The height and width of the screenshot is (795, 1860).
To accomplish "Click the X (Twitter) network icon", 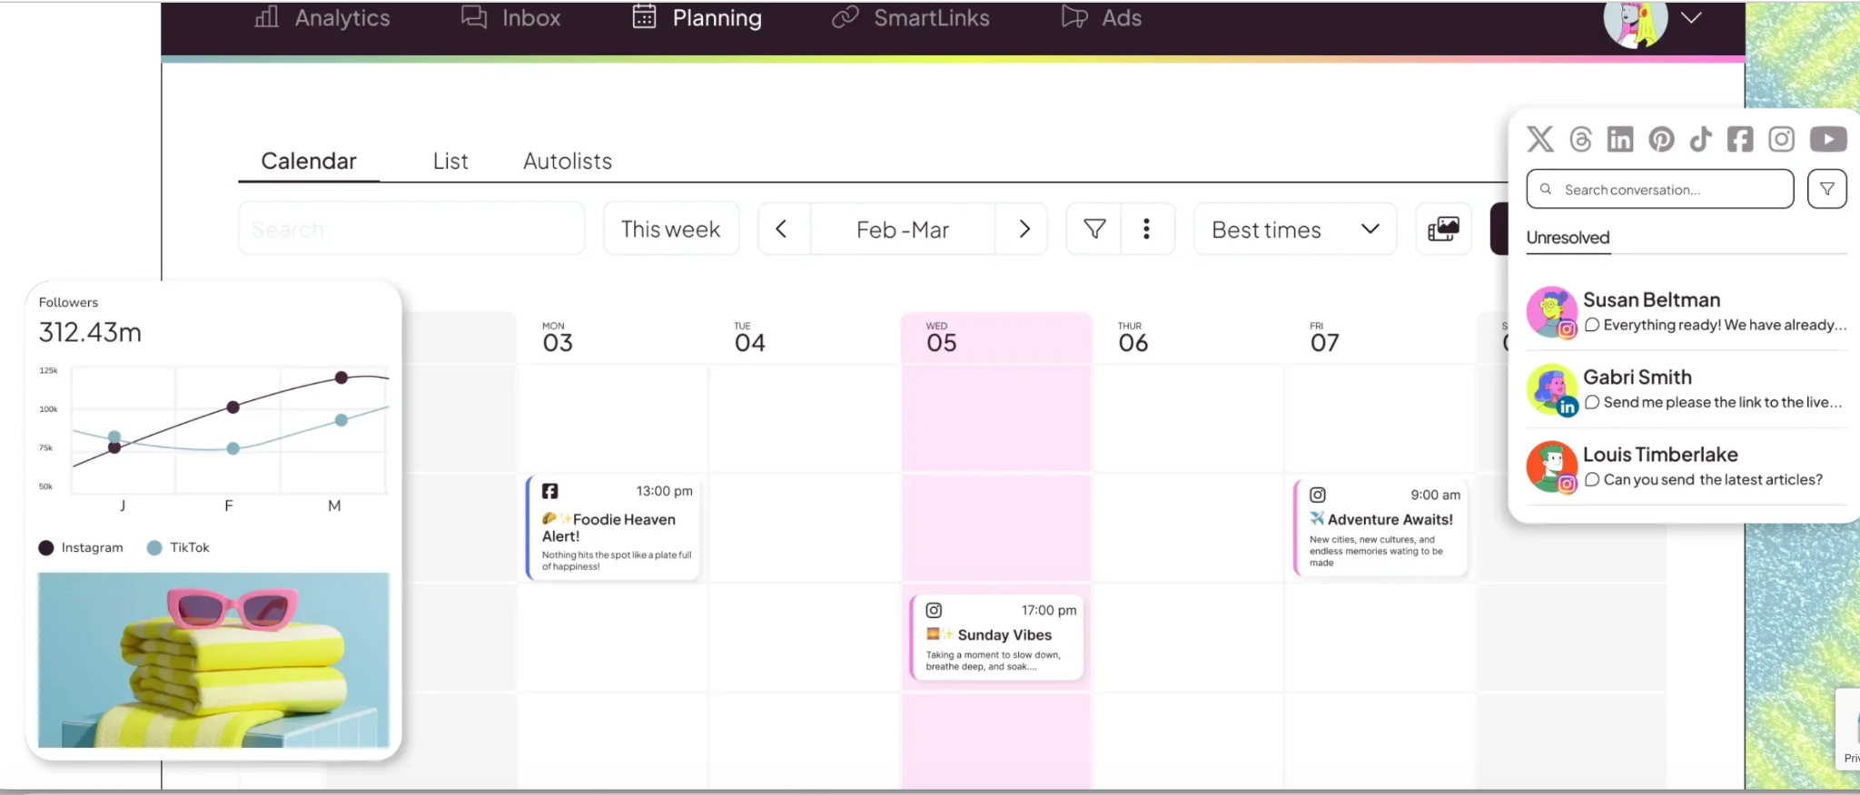I will 1540,139.
